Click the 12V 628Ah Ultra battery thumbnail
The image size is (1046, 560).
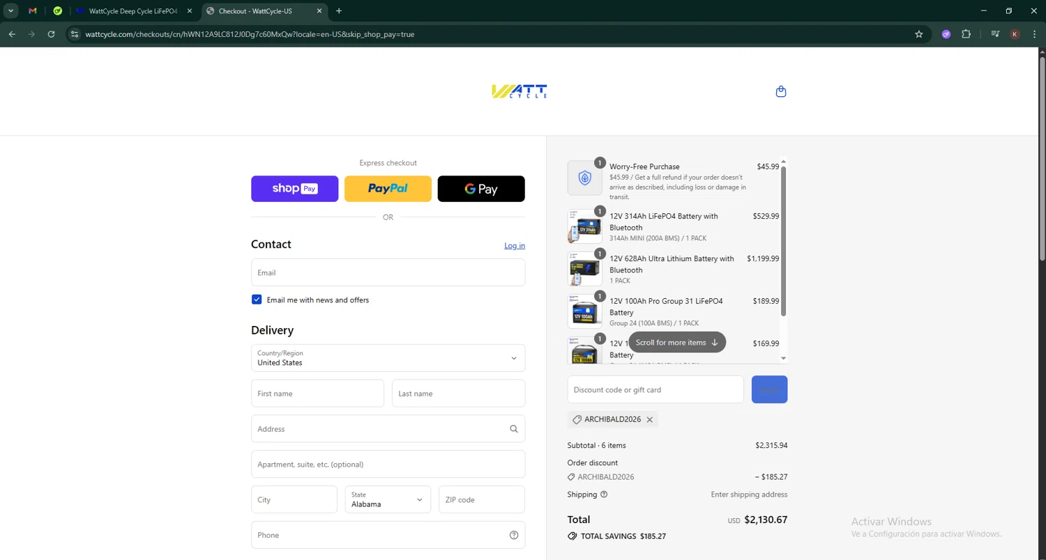click(584, 269)
